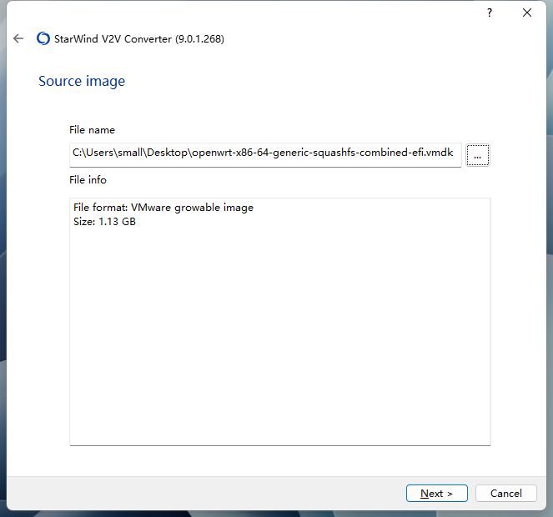Viewport: 553px width, 517px height.
Task: Close the V2V Converter window
Action: pos(527,13)
